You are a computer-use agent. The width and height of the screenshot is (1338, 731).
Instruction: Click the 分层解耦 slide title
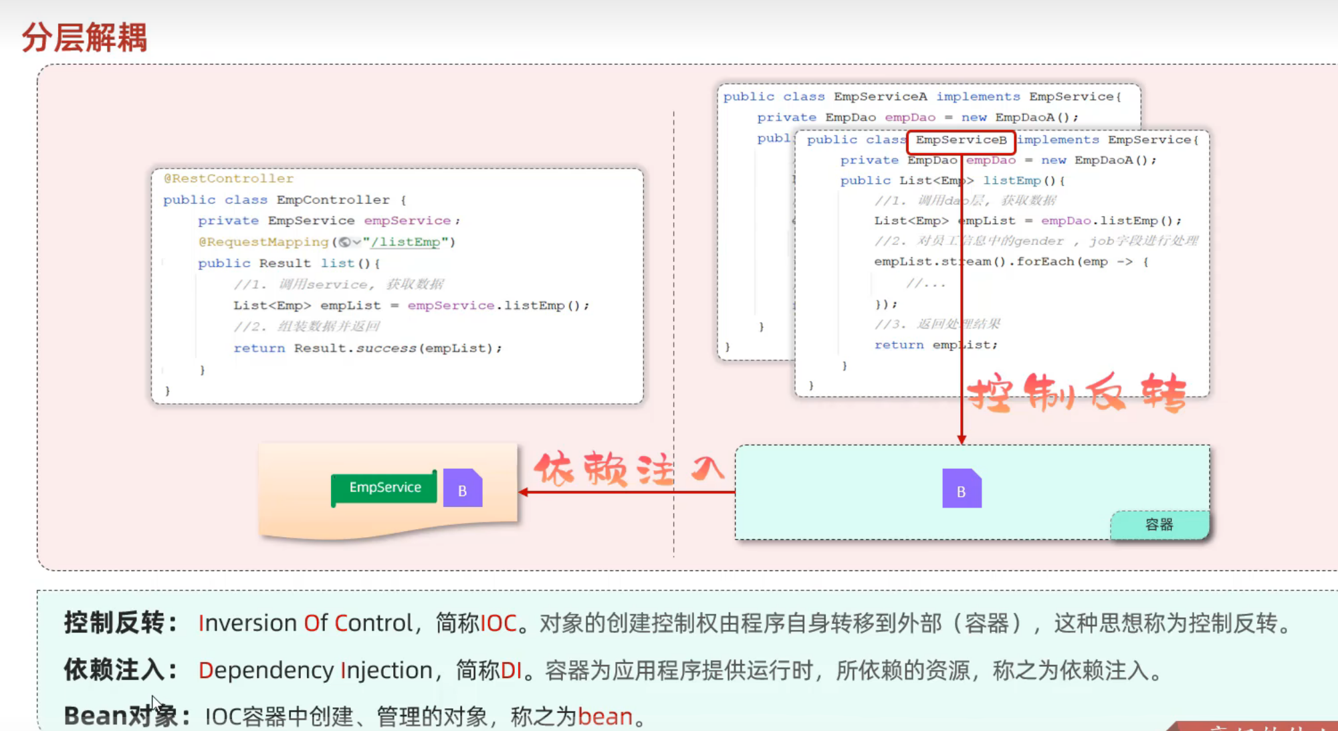(x=84, y=37)
